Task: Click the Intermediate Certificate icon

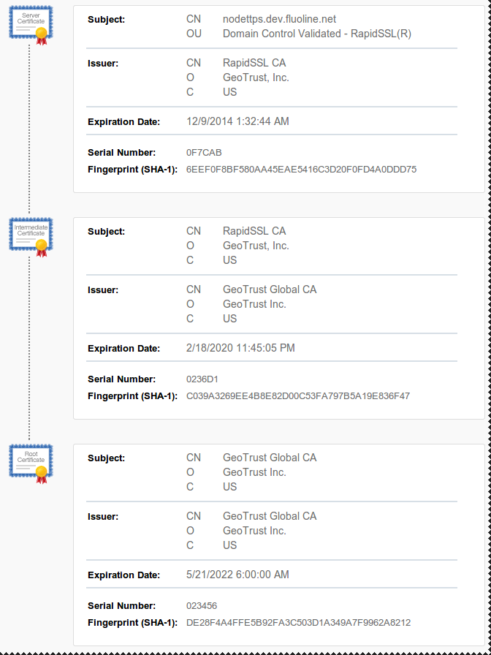Action: point(31,237)
